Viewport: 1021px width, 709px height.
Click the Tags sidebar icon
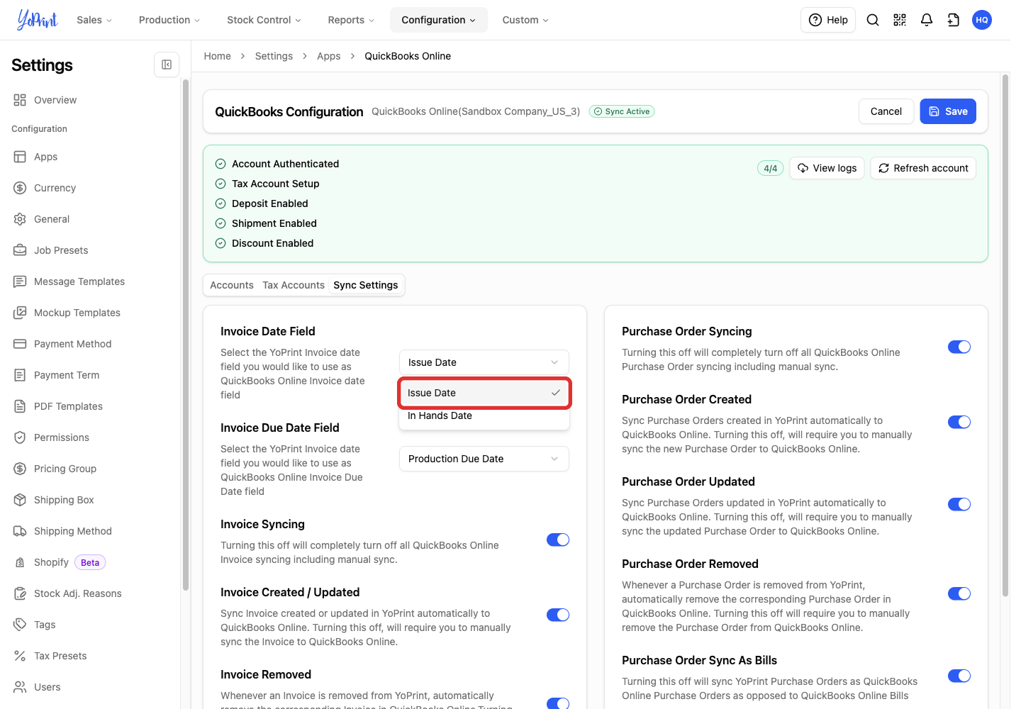[20, 625]
